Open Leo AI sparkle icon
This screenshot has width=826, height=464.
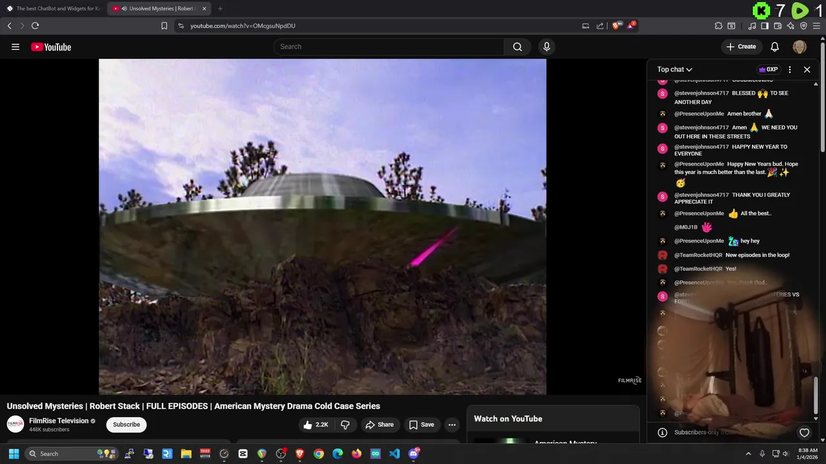click(x=791, y=26)
